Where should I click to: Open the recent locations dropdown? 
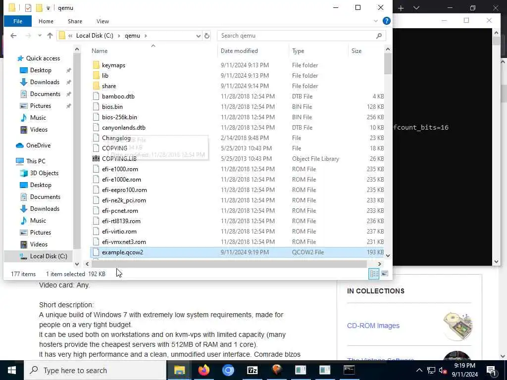click(40, 36)
